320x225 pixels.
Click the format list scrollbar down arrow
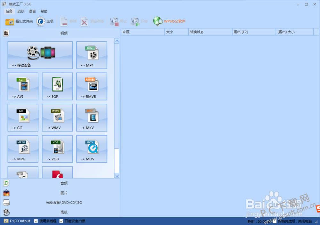click(116, 175)
